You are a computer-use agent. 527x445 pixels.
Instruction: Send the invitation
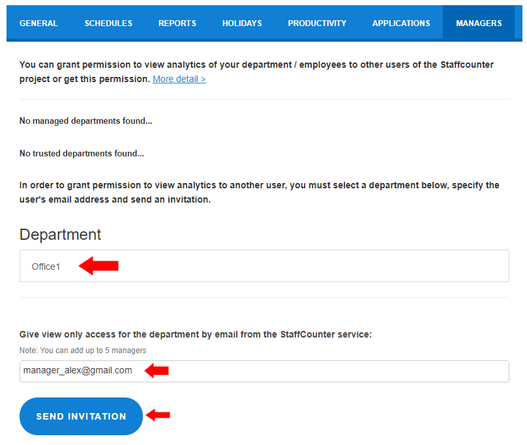[81, 416]
